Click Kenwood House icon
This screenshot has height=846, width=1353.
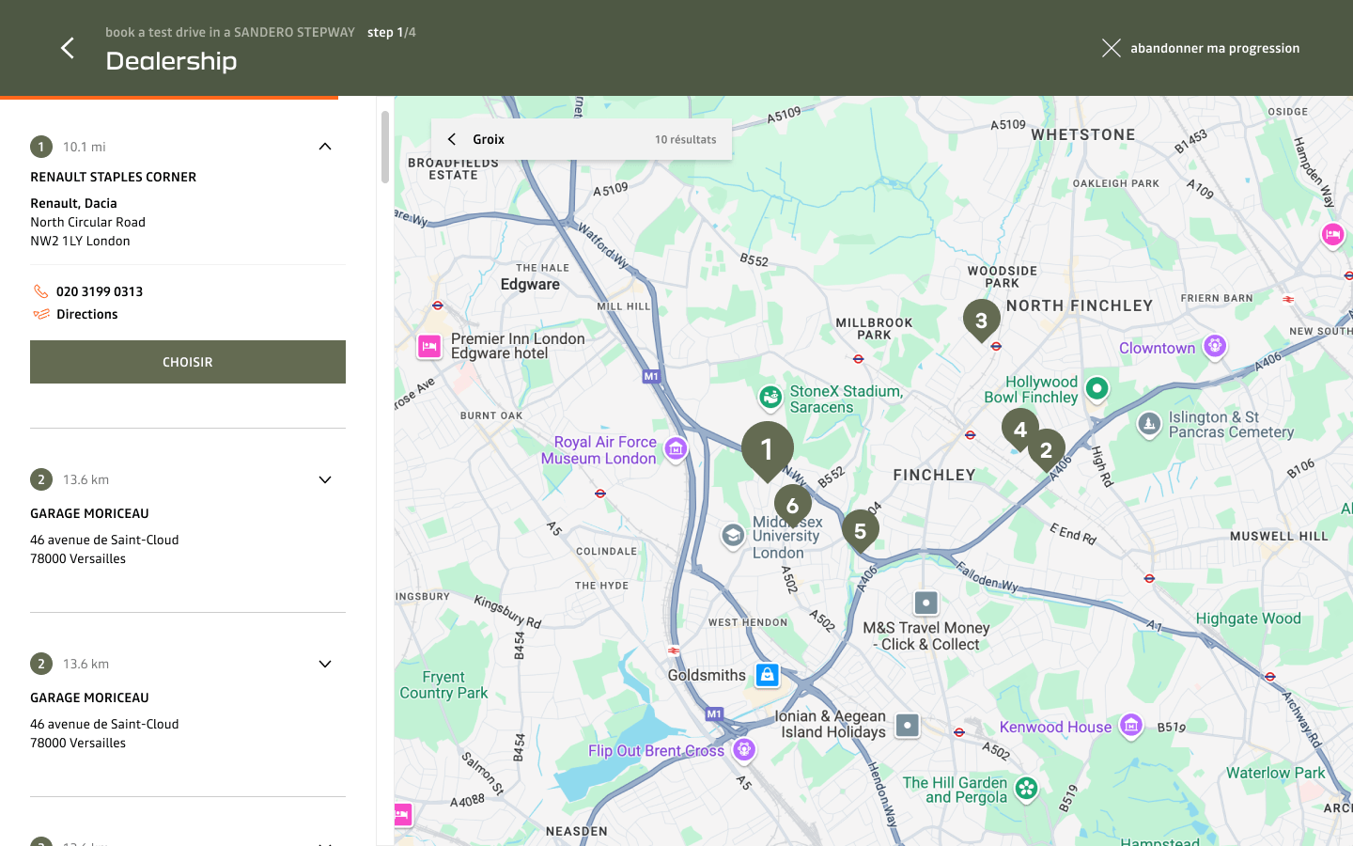pos(1131,726)
